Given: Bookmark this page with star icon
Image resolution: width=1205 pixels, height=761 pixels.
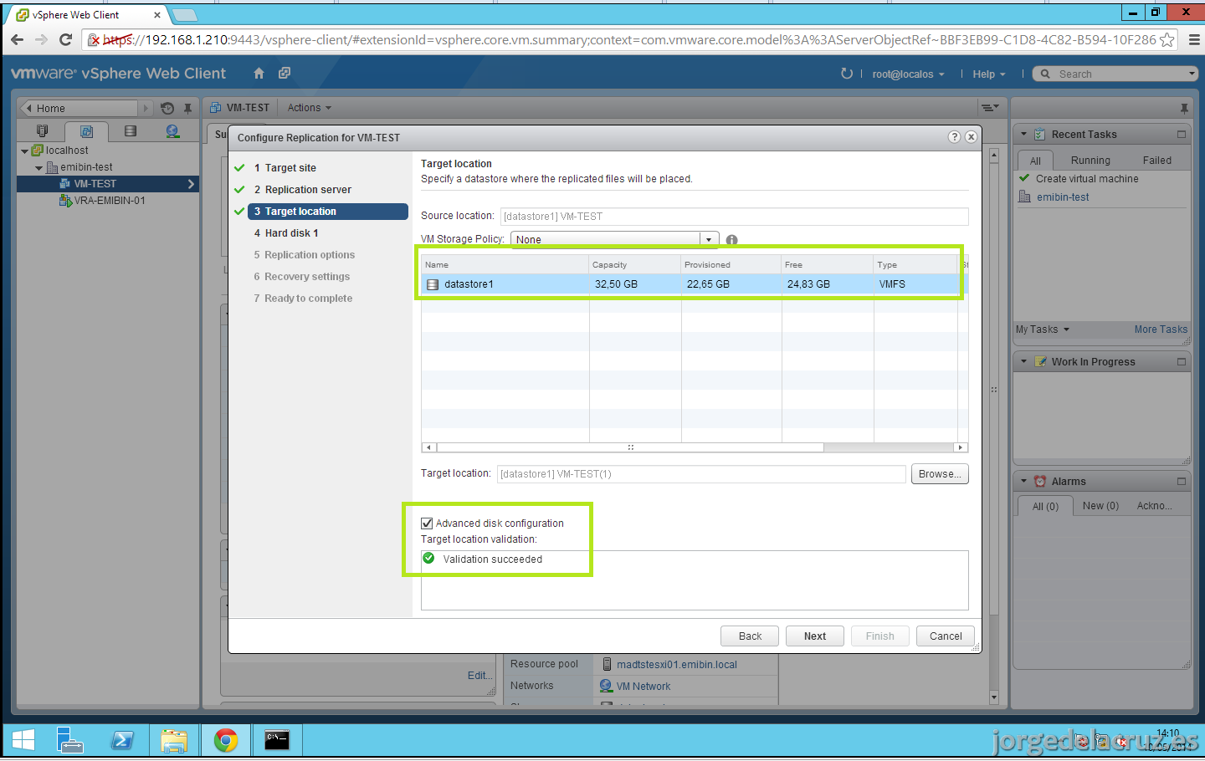Looking at the screenshot, I should click(1167, 39).
